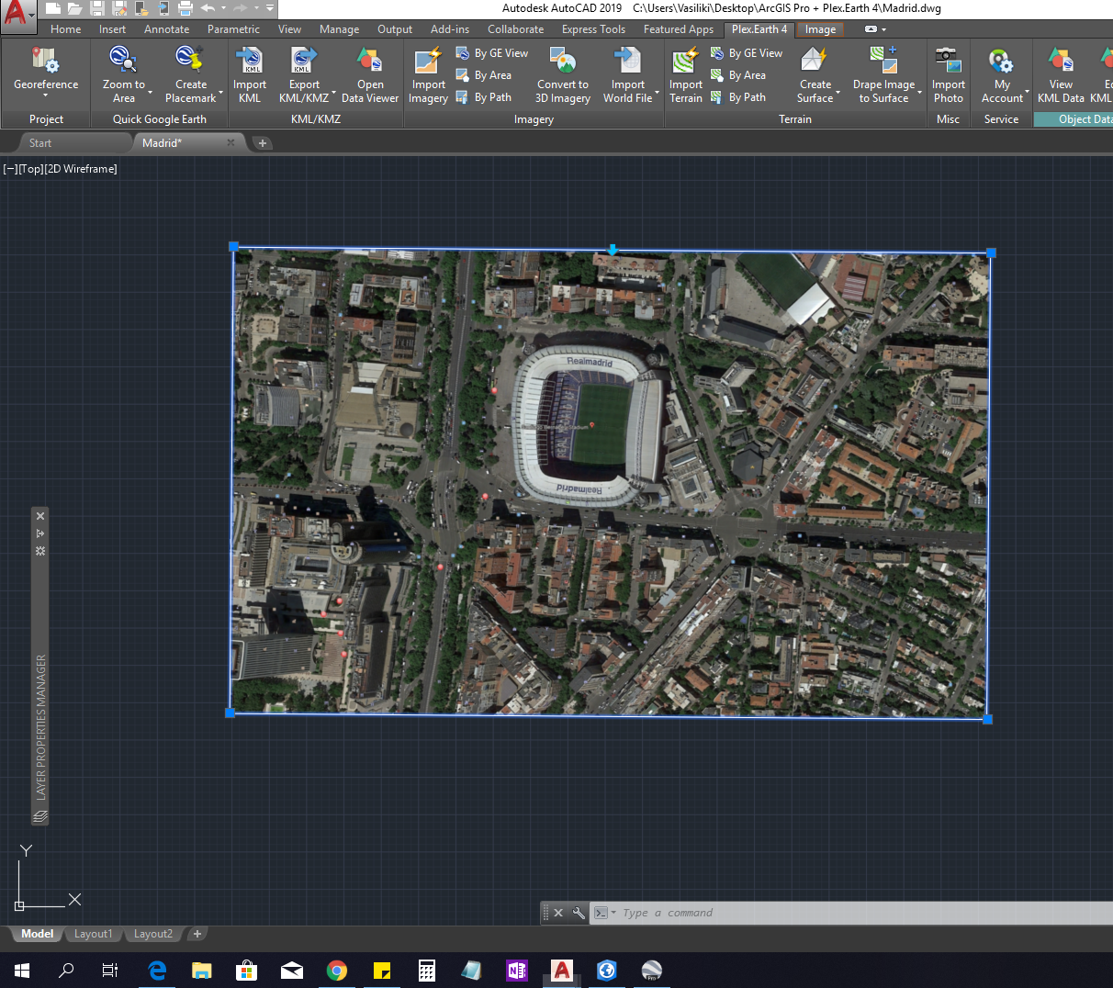Viewport: 1113px width, 988px height.
Task: Switch to the Annotate ribbon tab
Action: point(166,29)
